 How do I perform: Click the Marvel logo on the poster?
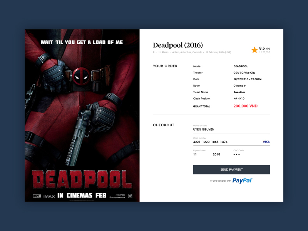[x=37, y=196]
